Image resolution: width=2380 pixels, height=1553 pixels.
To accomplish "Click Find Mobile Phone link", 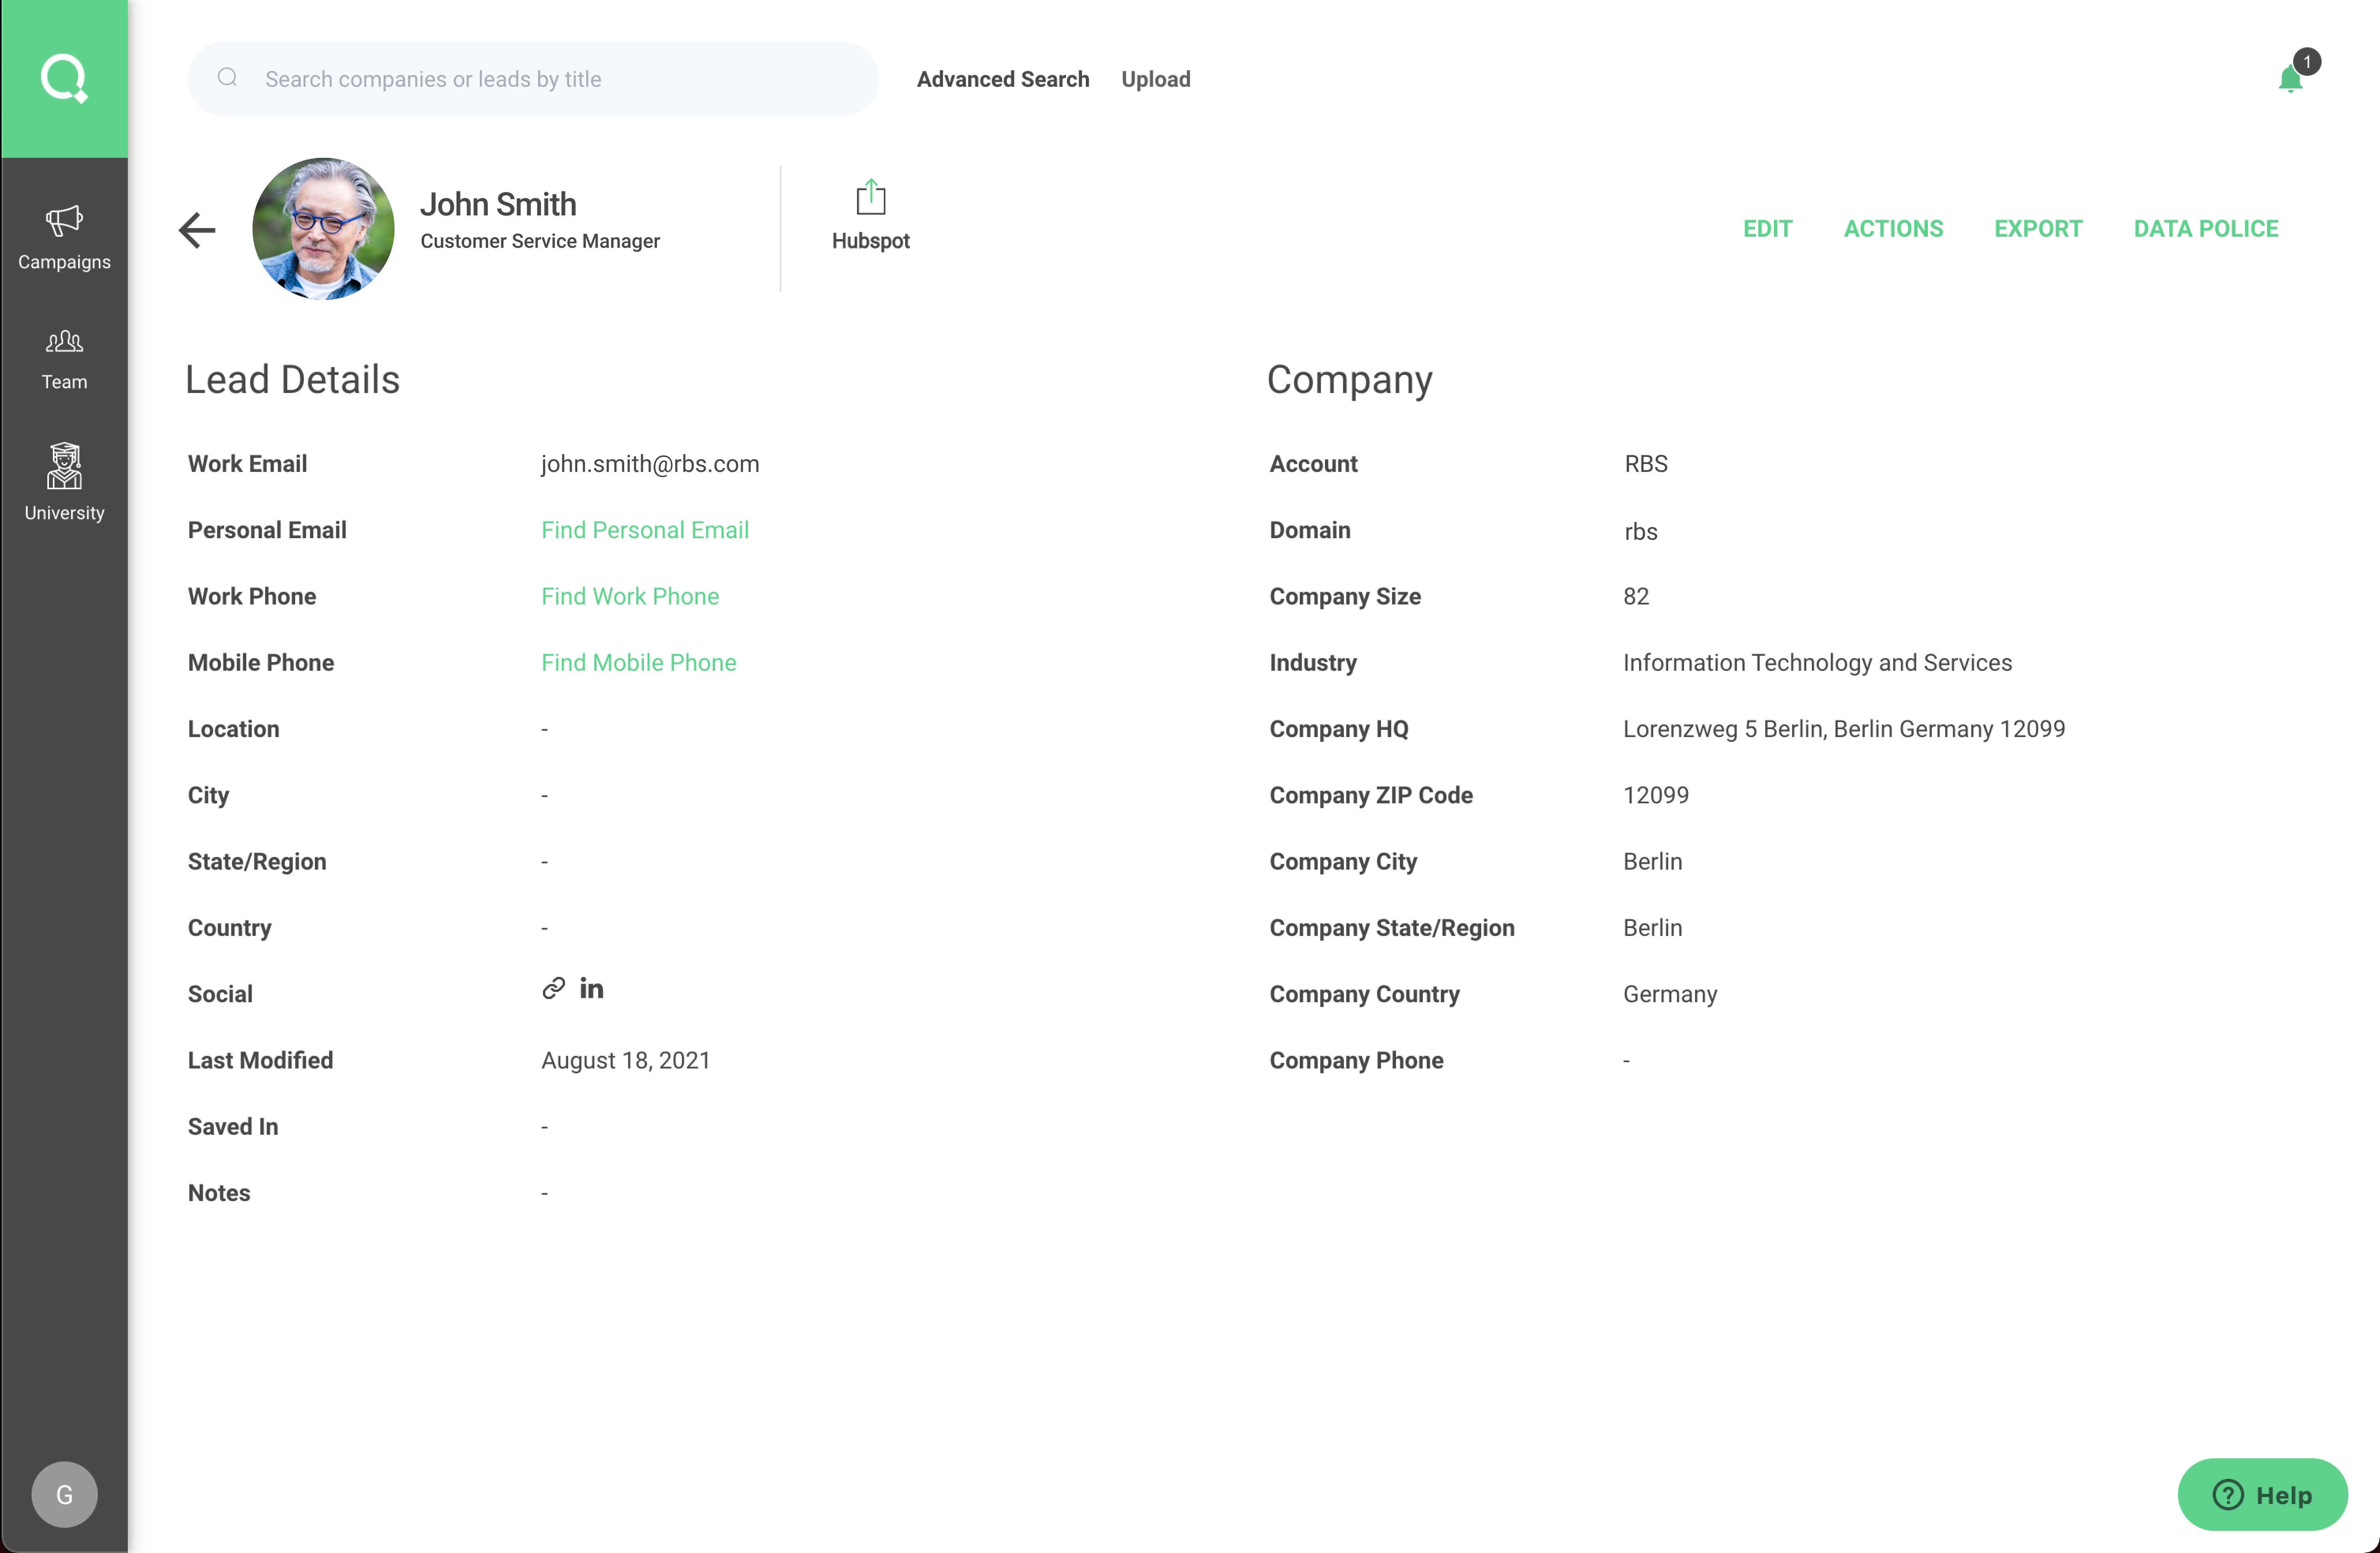I will (638, 662).
